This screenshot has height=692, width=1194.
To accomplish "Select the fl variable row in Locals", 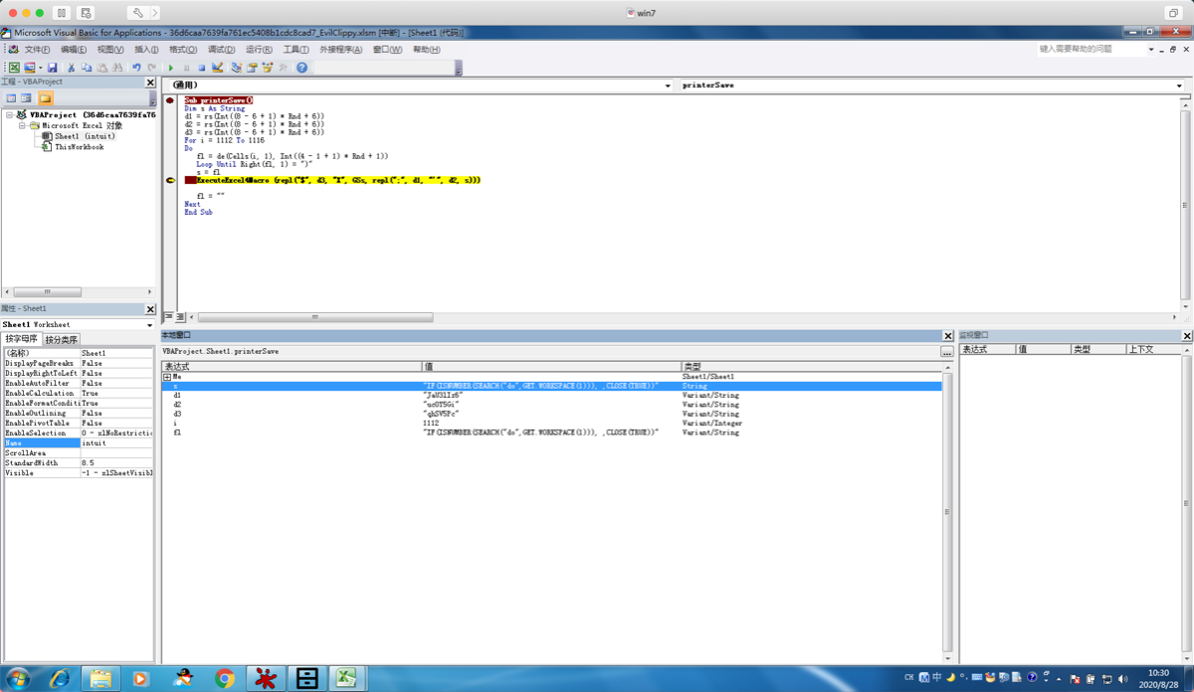I will pos(552,432).
